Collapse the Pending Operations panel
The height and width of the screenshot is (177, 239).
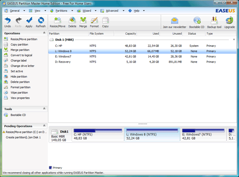(44, 126)
